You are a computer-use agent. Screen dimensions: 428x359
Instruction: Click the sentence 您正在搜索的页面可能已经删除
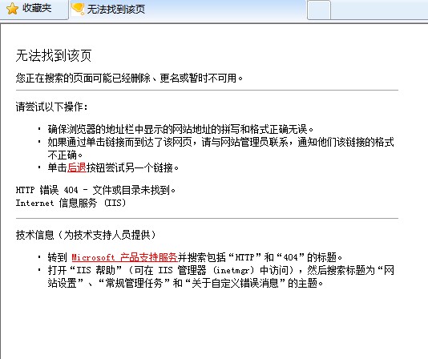point(83,78)
